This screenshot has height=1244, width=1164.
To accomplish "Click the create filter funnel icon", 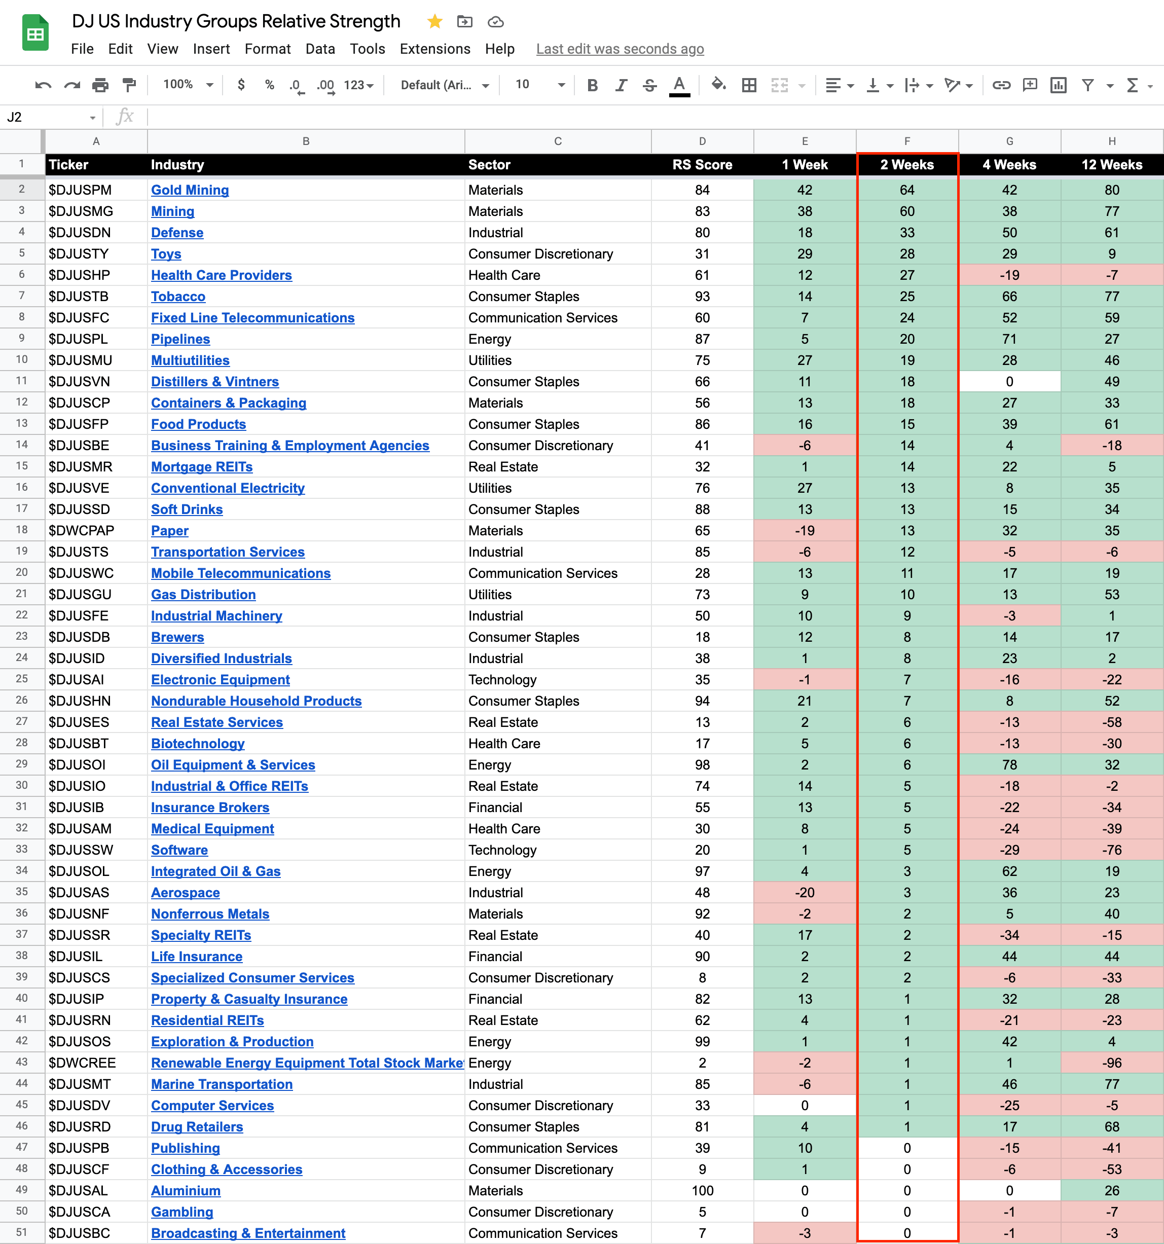I will click(x=1087, y=85).
